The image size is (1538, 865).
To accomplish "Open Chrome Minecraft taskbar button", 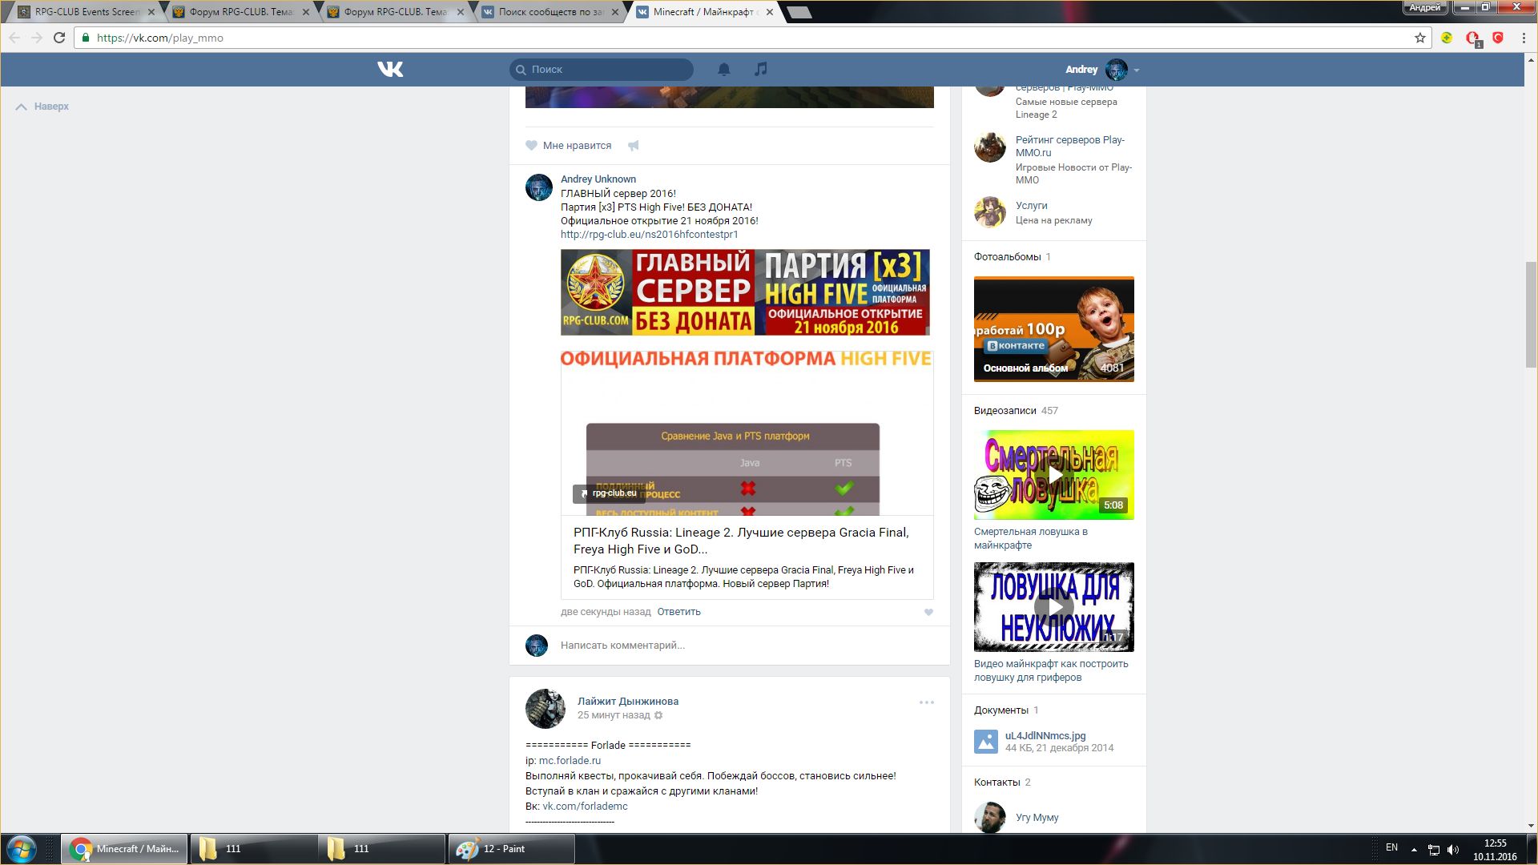I will point(125,849).
